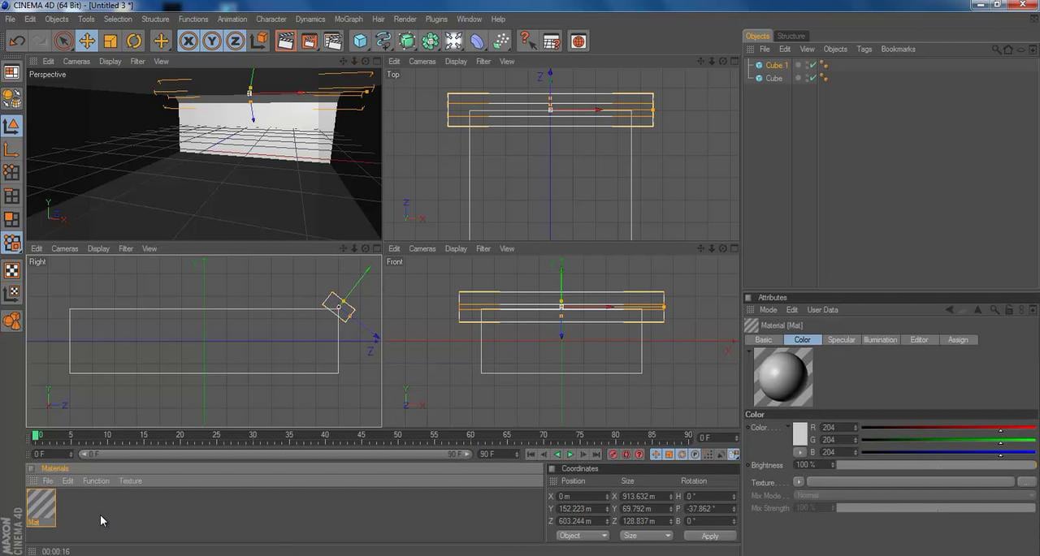The image size is (1040, 556).
Task: Open the spline tools icon
Action: [x=383, y=41]
